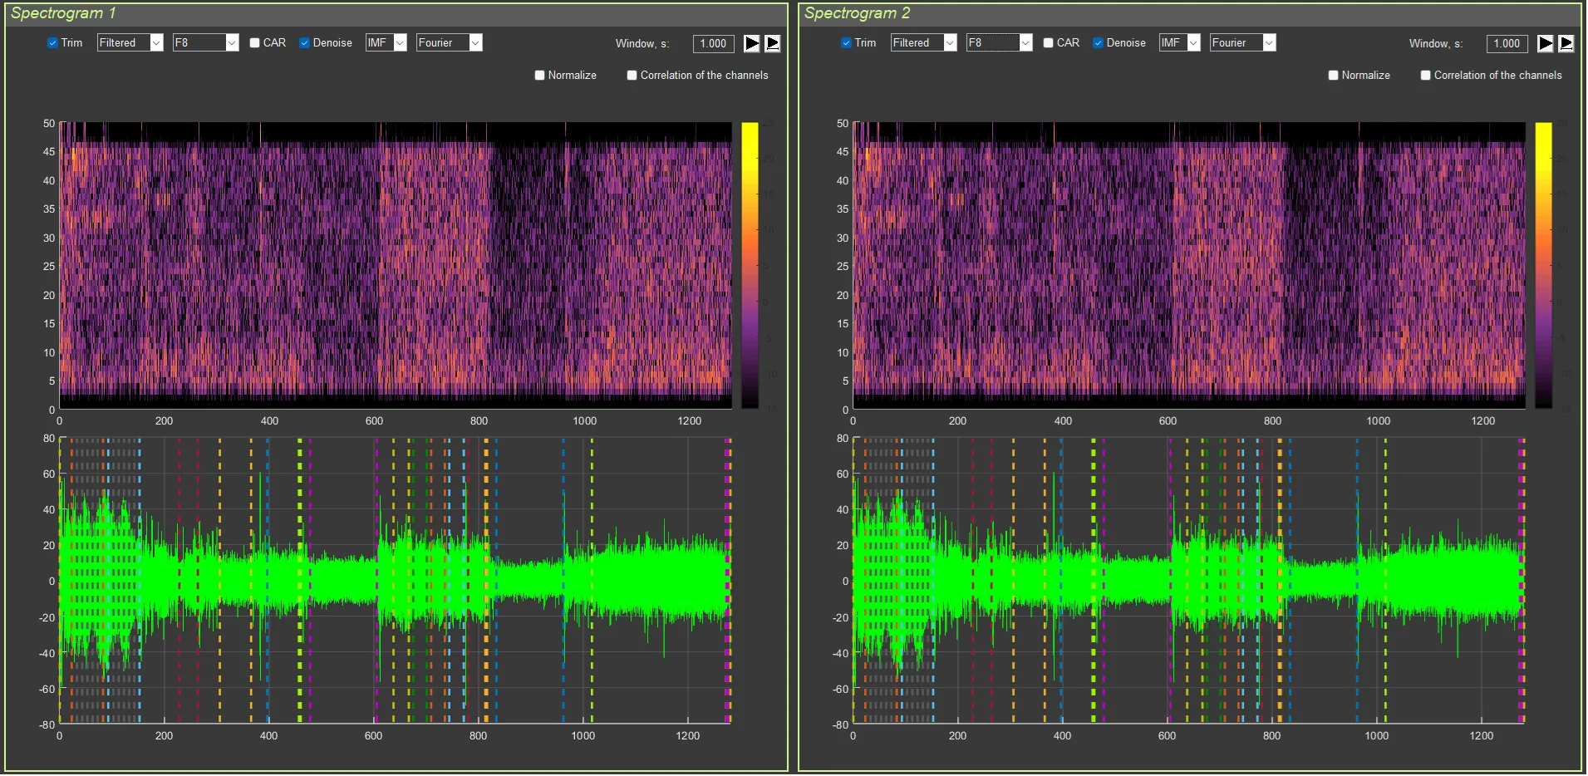The height and width of the screenshot is (776, 1588).
Task: Check Correlation of the channels in Spectrogram 2
Action: (1426, 76)
